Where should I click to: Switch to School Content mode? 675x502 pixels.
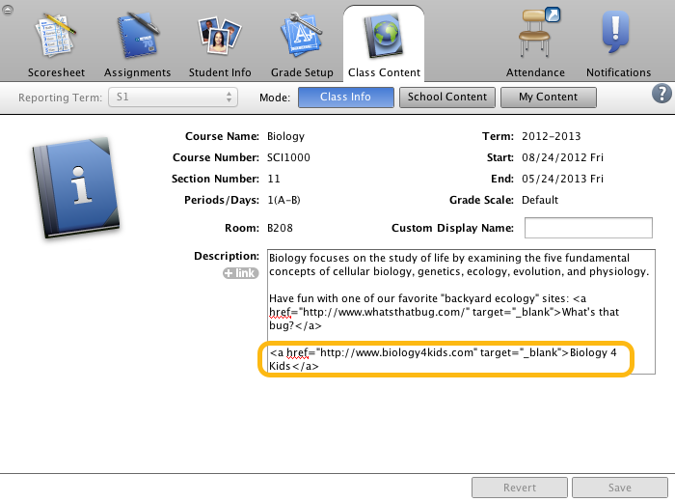447,97
